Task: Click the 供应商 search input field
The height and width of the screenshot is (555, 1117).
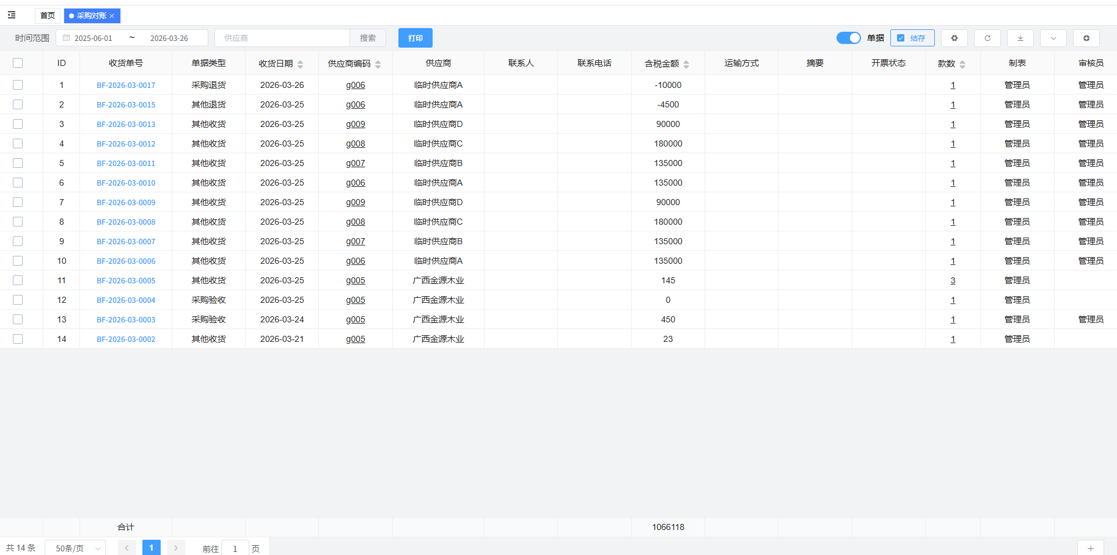Action: [282, 38]
